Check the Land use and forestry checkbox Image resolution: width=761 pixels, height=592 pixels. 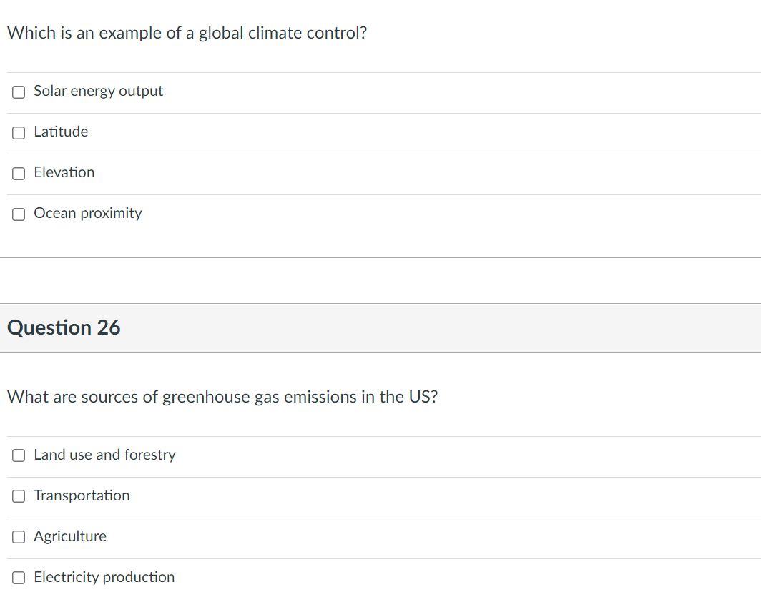(x=19, y=455)
